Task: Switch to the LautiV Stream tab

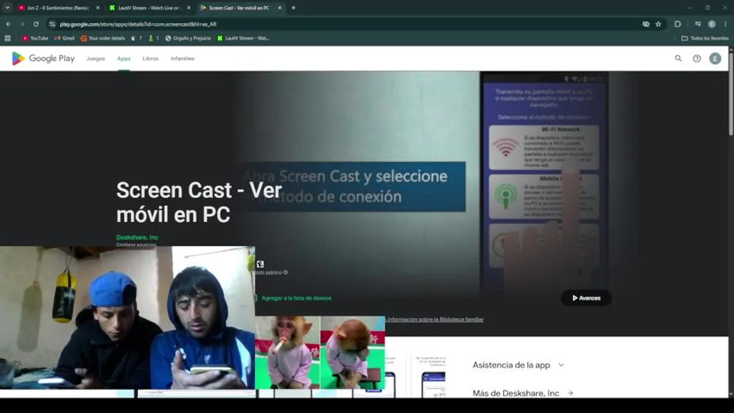Action: point(148,8)
